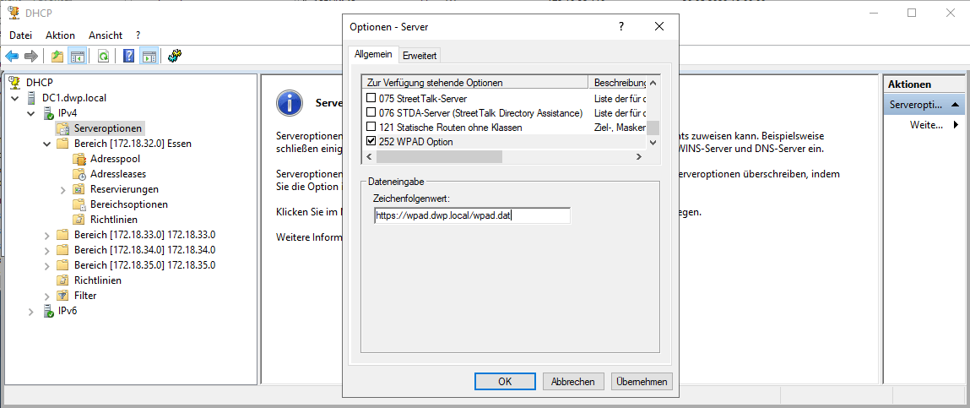Click into the Zeichenfolgenwert text field

[x=472, y=215]
